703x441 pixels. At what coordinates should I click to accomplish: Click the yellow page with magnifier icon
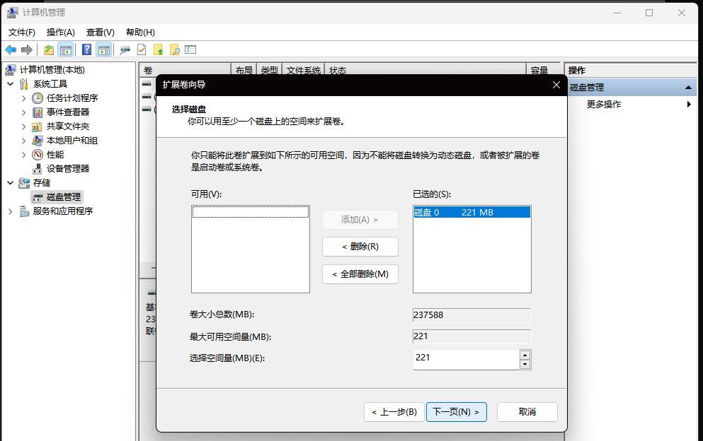click(175, 49)
